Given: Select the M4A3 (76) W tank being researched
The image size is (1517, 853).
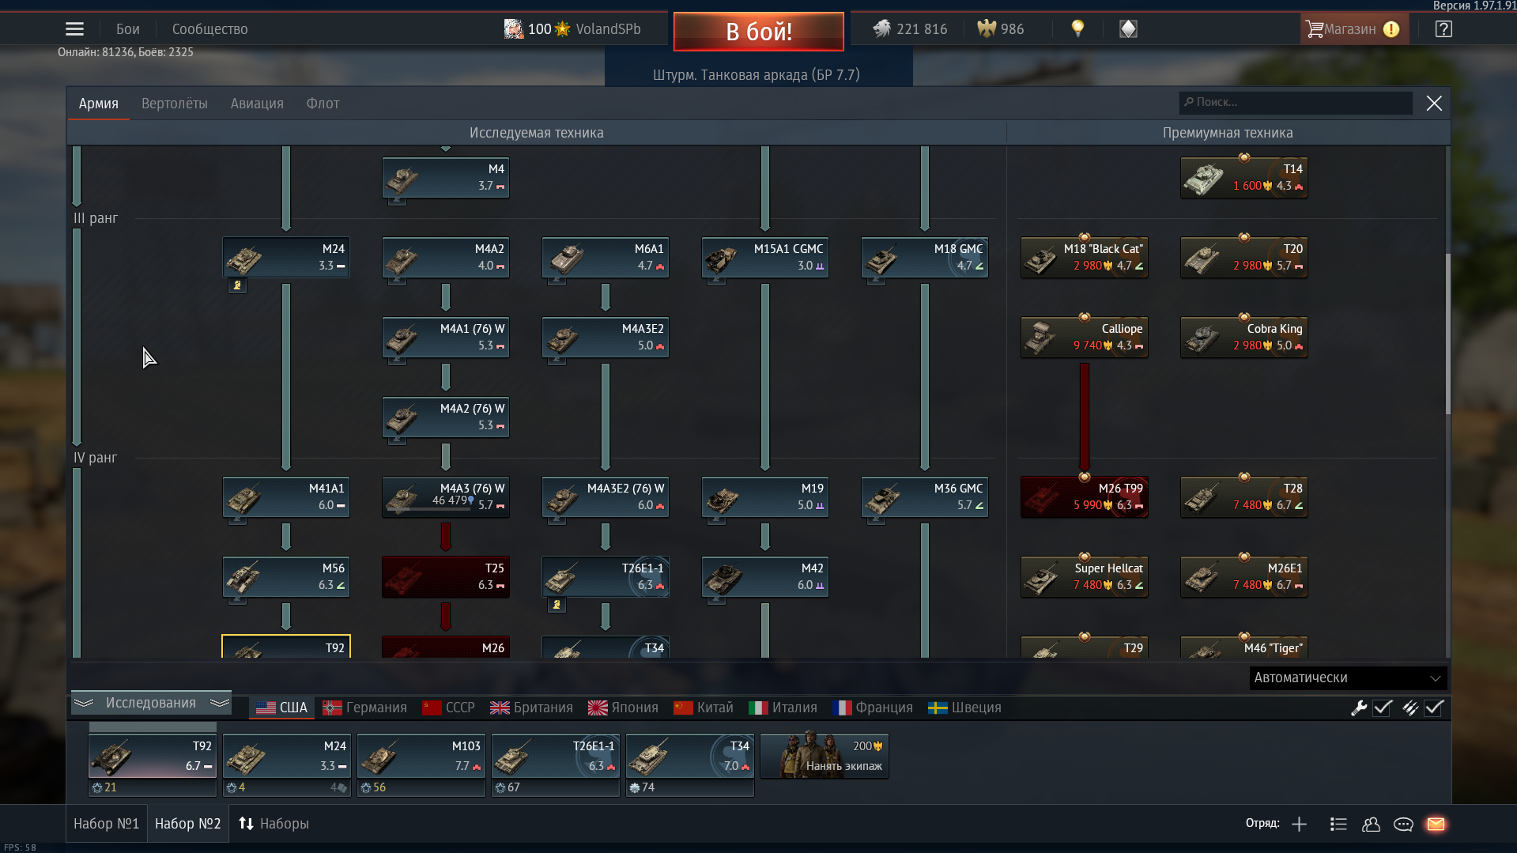Looking at the screenshot, I should (446, 496).
